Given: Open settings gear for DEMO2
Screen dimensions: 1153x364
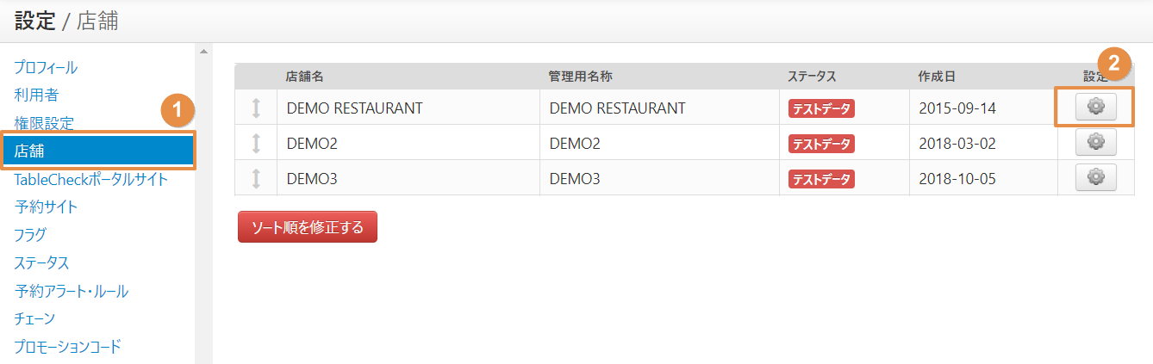Looking at the screenshot, I should coord(1095,142).
